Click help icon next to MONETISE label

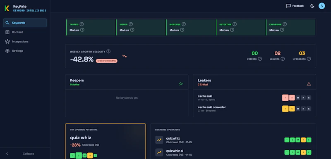click(x=184, y=24)
